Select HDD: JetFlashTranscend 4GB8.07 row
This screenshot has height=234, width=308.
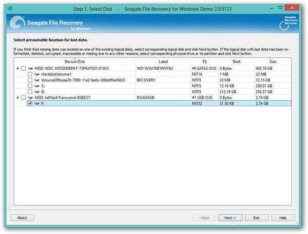pos(152,98)
